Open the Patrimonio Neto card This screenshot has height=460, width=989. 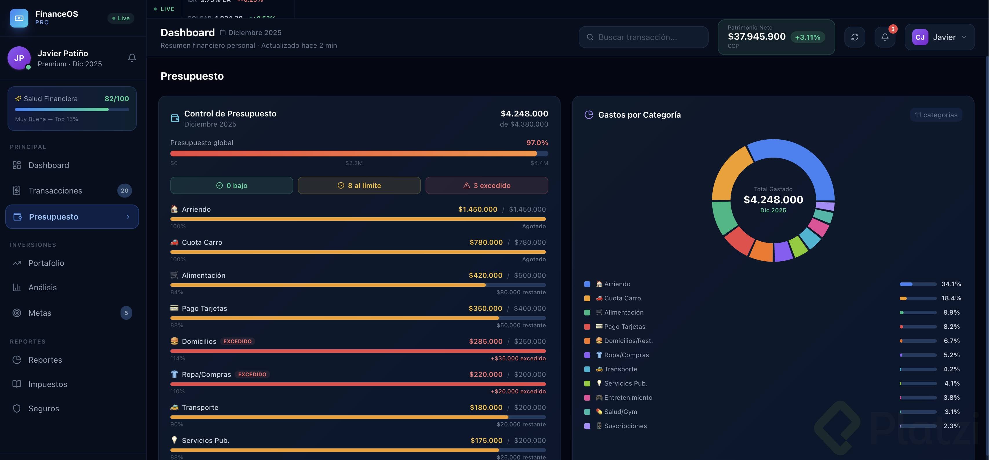[776, 37]
